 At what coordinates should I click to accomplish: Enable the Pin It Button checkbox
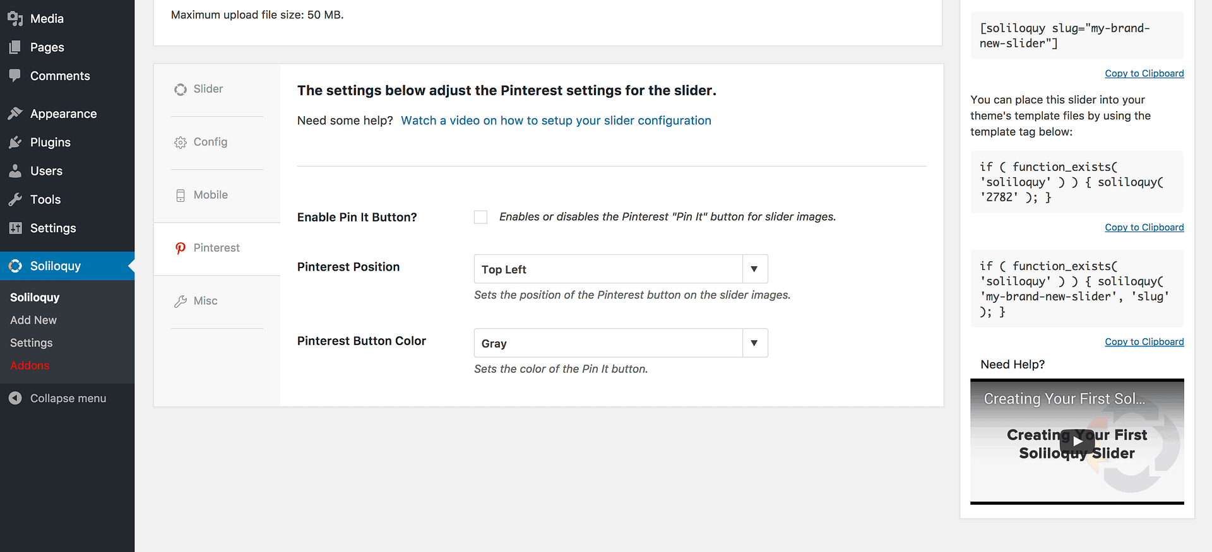481,217
